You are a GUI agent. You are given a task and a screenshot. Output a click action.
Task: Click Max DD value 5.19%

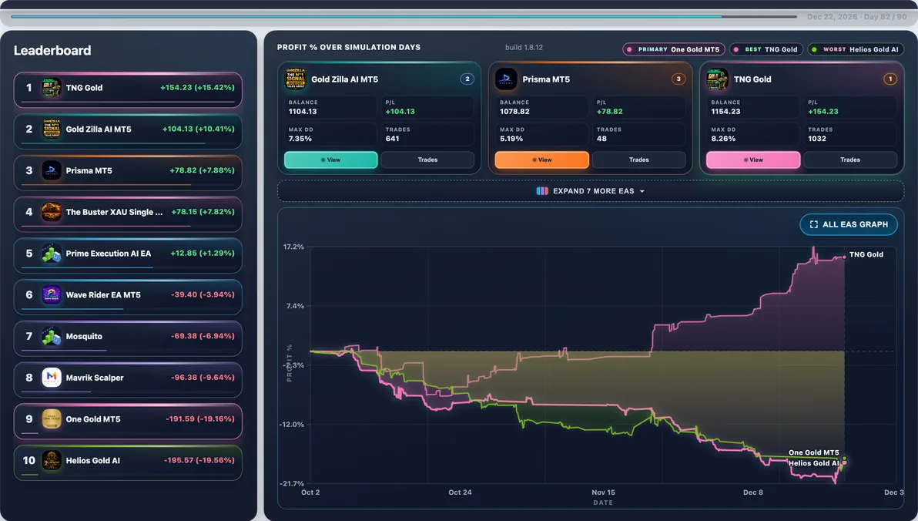point(511,139)
